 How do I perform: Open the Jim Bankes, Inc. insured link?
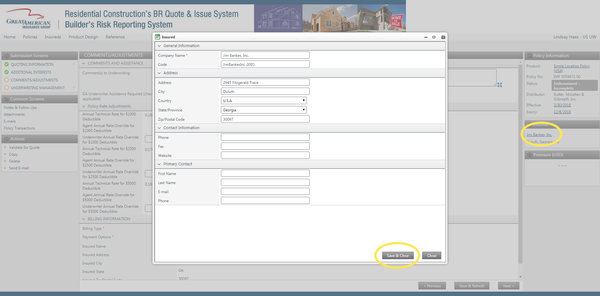(x=539, y=135)
